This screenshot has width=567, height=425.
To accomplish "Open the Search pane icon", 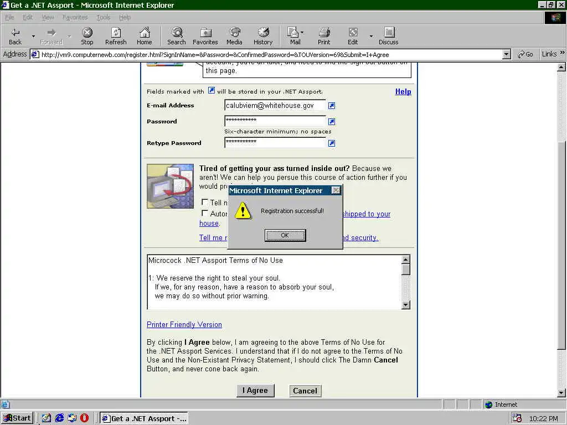I will pos(177,36).
